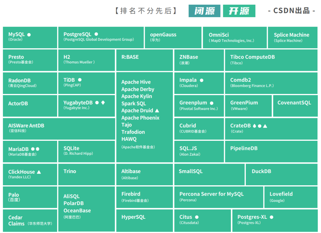
Task: Click the 开源 legend badge
Action: (x=239, y=11)
